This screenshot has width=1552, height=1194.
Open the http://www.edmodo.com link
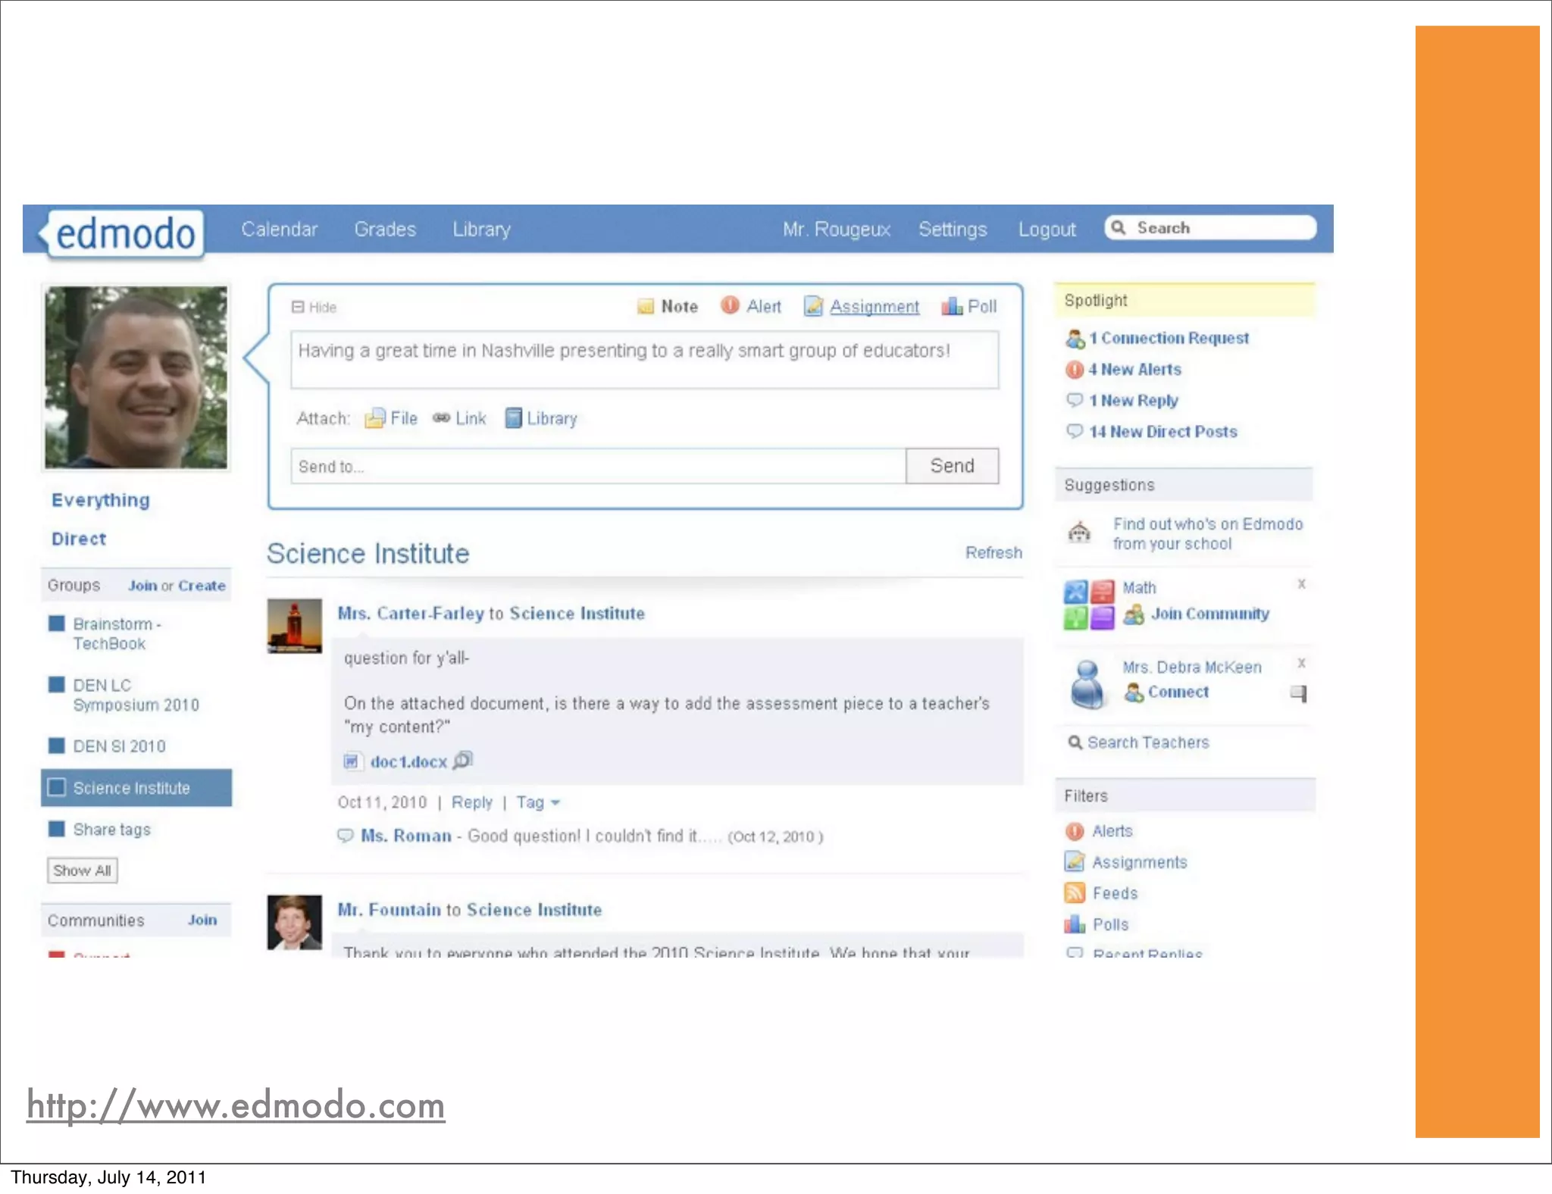tap(236, 1105)
